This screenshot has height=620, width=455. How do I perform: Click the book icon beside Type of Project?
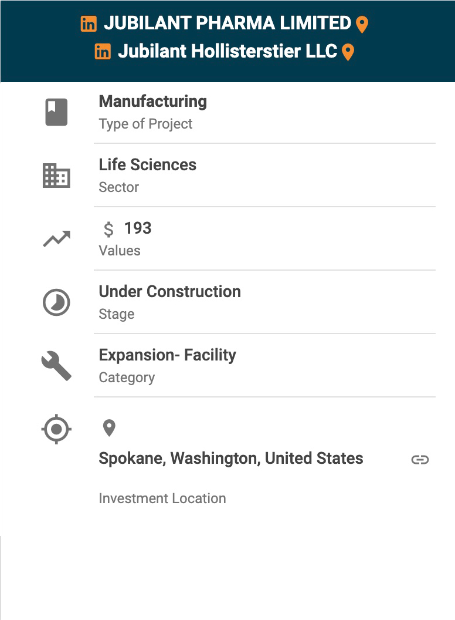click(56, 112)
